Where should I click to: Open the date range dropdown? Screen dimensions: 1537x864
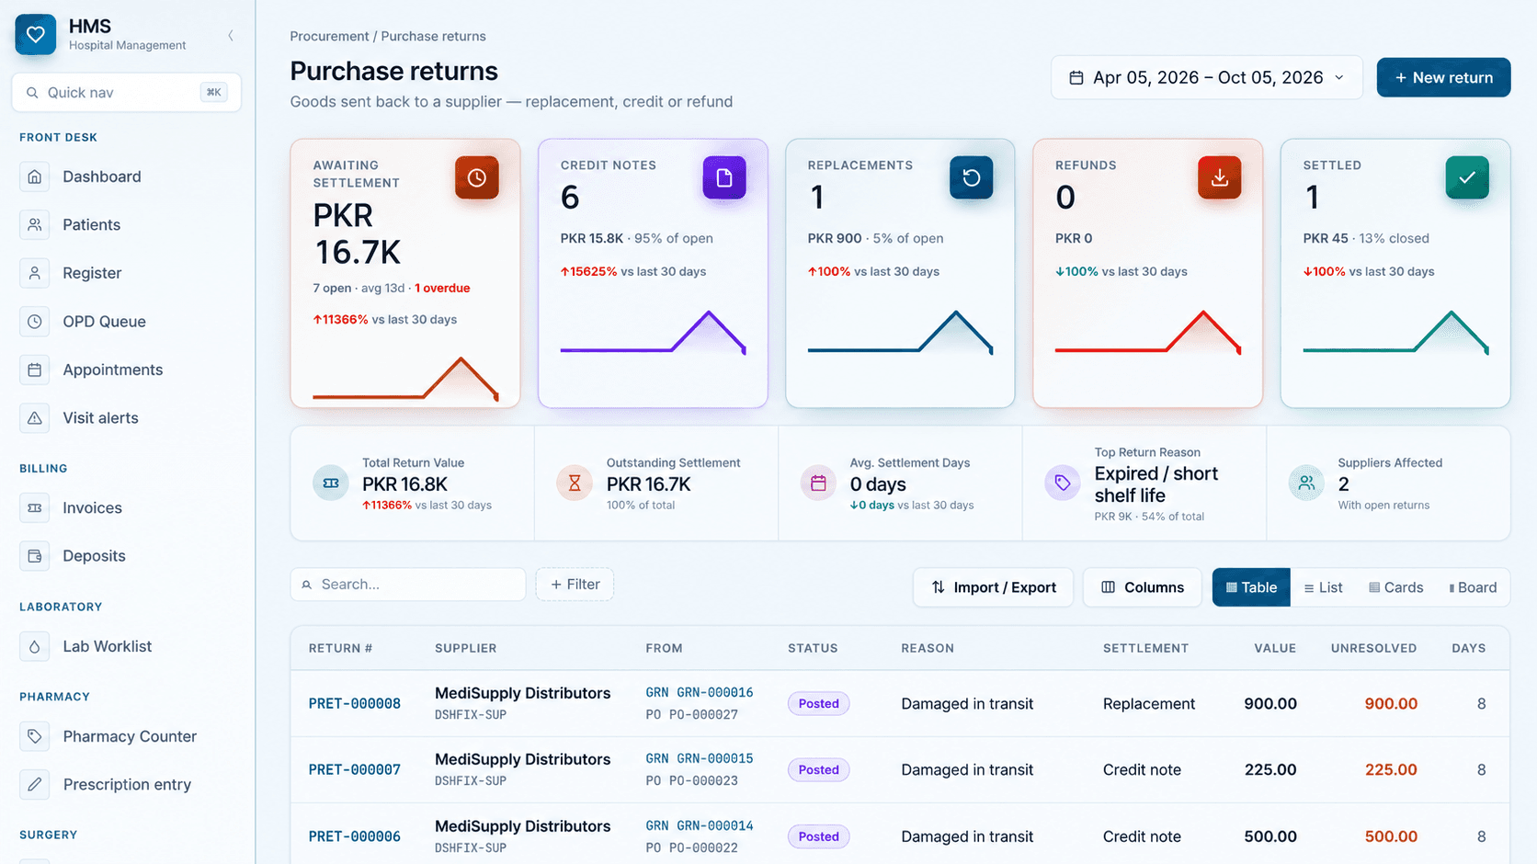tap(1206, 78)
